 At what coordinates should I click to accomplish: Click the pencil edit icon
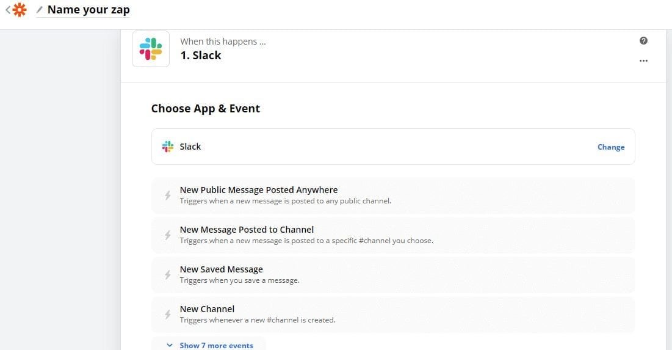pos(40,10)
